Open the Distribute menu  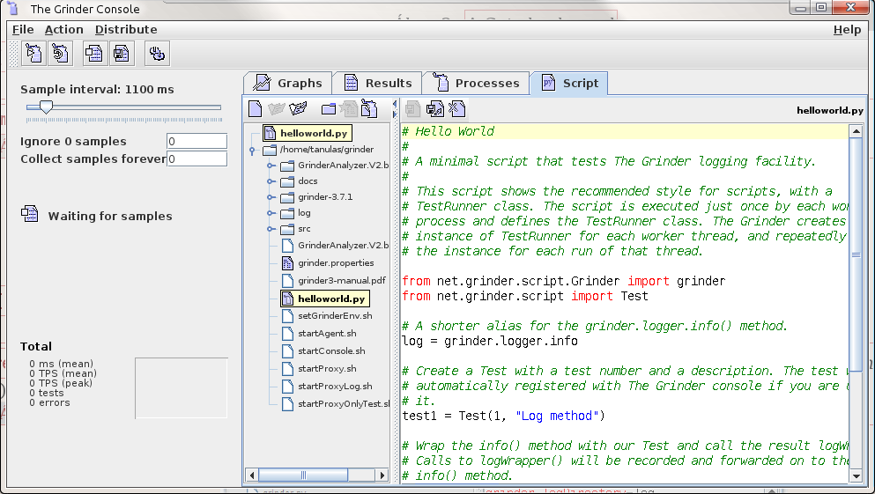point(126,30)
